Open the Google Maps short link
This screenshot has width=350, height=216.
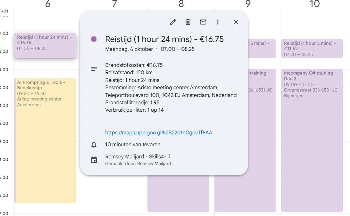coord(158,132)
